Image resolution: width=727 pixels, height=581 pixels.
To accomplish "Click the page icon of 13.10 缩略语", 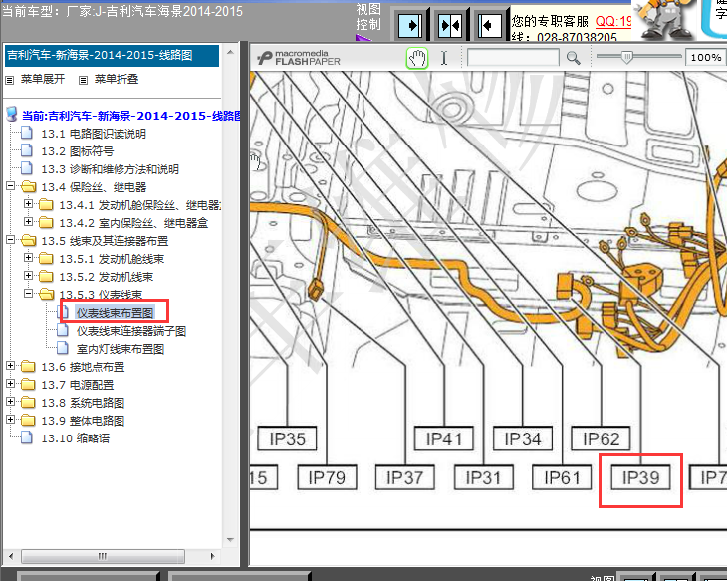I will pos(27,437).
